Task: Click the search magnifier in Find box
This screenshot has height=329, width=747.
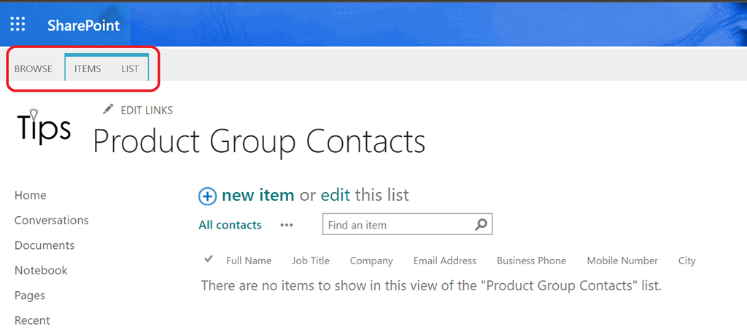Action: coord(481,225)
